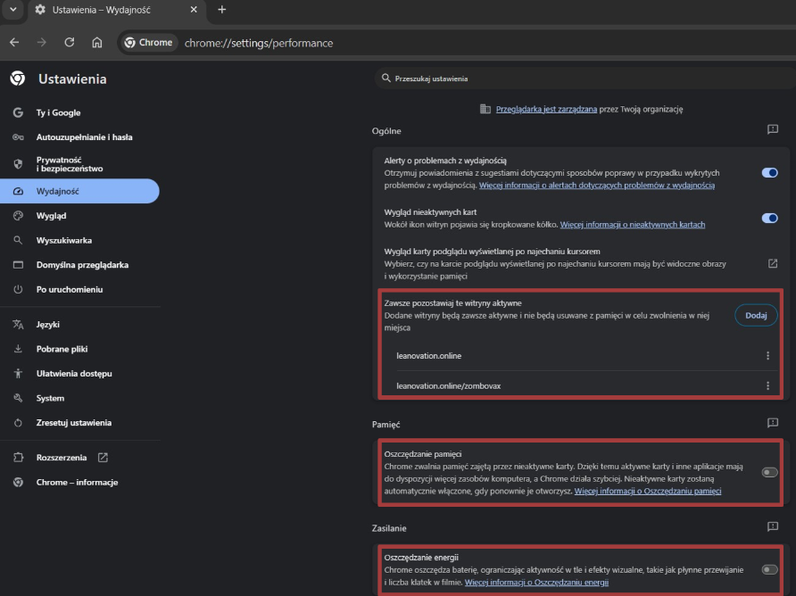Click the Chrome logo beside Ustawienia
Image resolution: width=796 pixels, height=596 pixels.
click(x=18, y=79)
